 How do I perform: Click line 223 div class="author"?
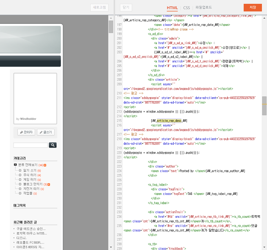(x=163, y=166)
